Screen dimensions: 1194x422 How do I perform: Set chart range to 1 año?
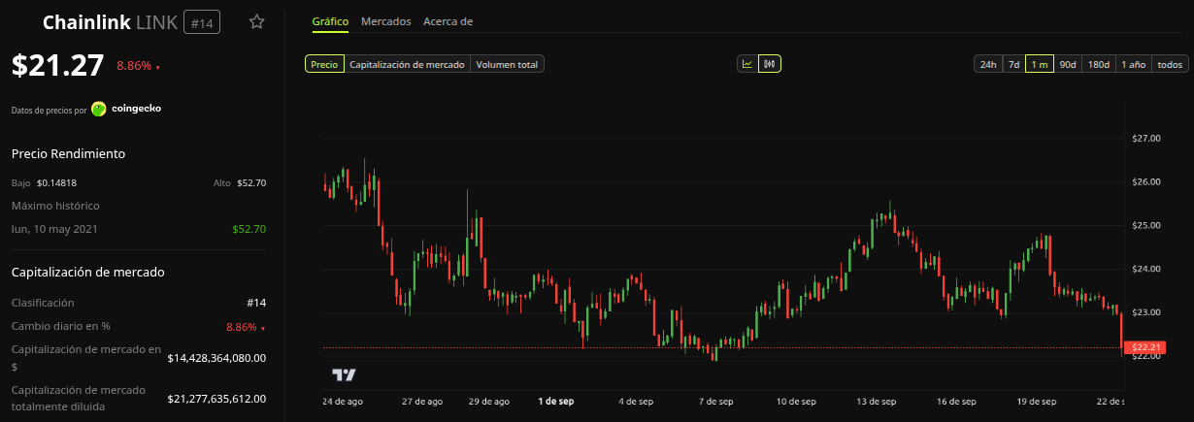point(1134,64)
